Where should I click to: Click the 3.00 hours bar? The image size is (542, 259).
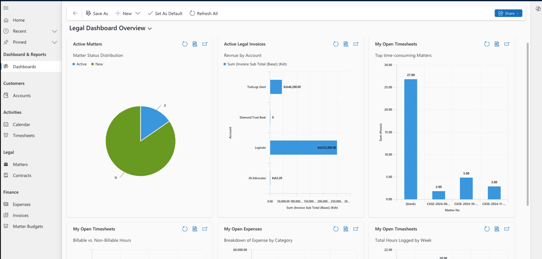pyautogui.click(x=494, y=193)
